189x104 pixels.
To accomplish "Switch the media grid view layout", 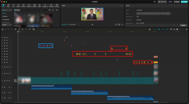I will pos(50,10).
